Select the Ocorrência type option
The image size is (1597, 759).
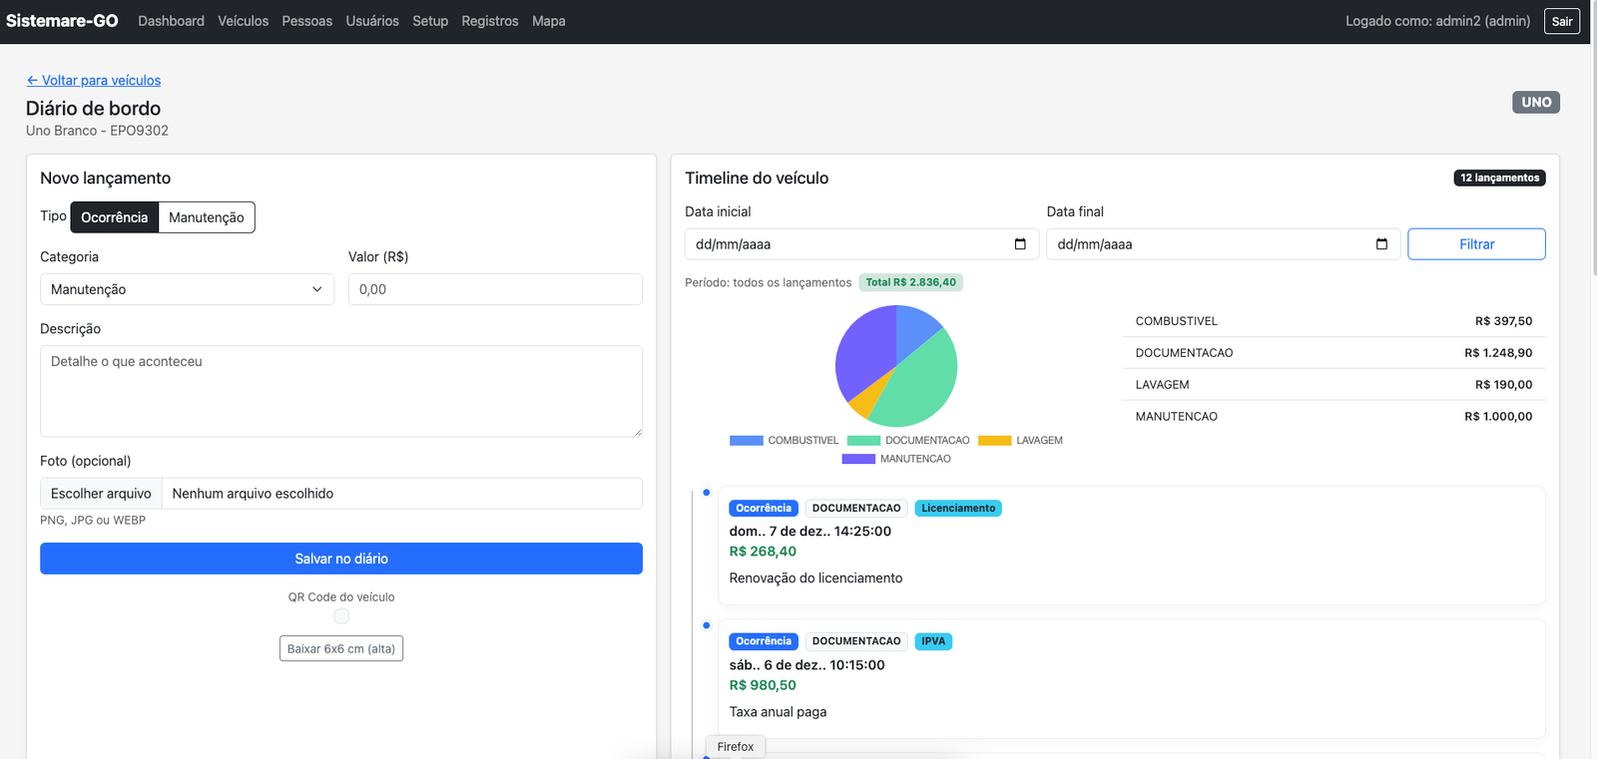pos(115,217)
